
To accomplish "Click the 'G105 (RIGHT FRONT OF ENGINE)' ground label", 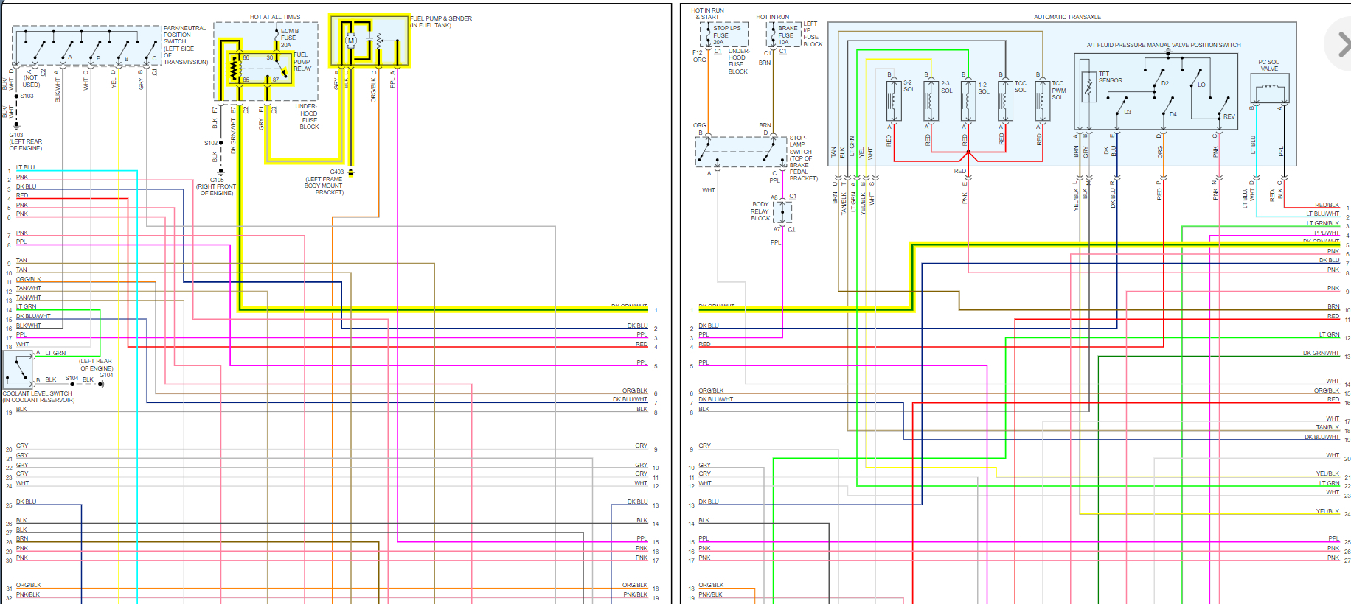I will coord(216,186).
